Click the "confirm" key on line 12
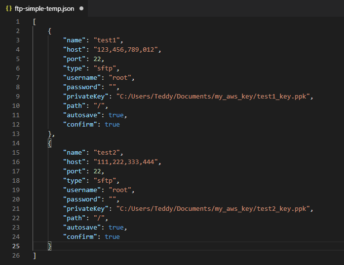 pos(80,125)
